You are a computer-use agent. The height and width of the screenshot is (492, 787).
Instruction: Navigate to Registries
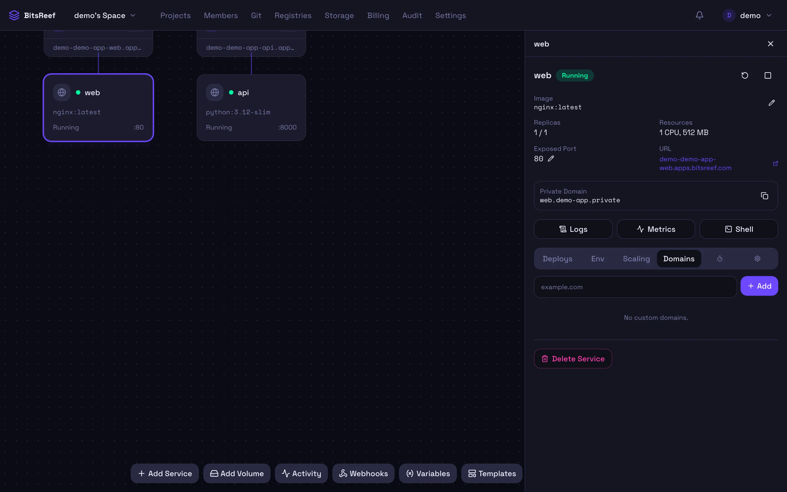click(293, 15)
